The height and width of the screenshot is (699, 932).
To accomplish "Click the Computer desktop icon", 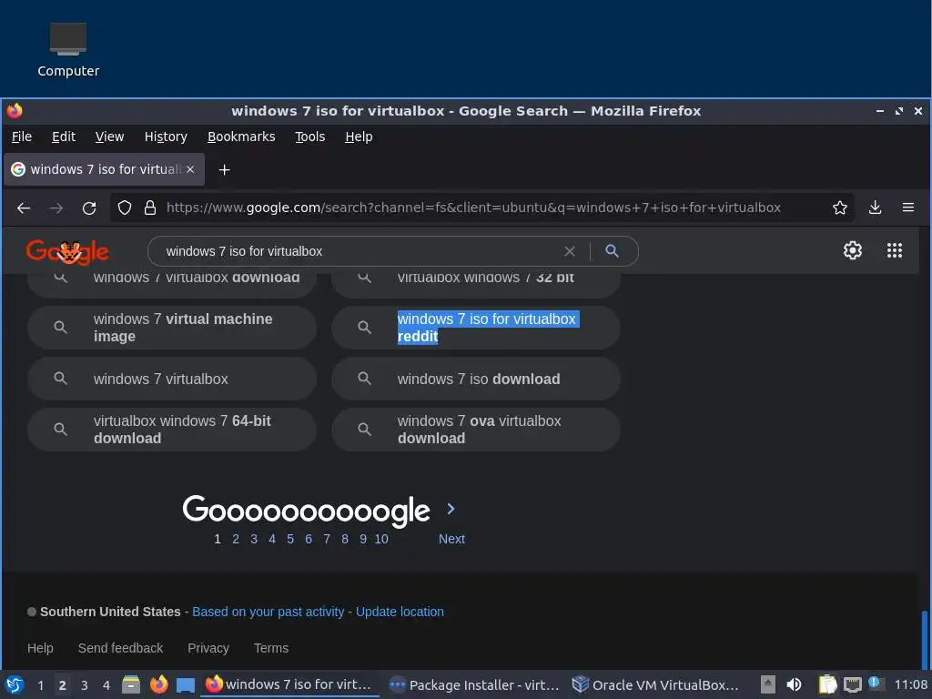I will (67, 50).
